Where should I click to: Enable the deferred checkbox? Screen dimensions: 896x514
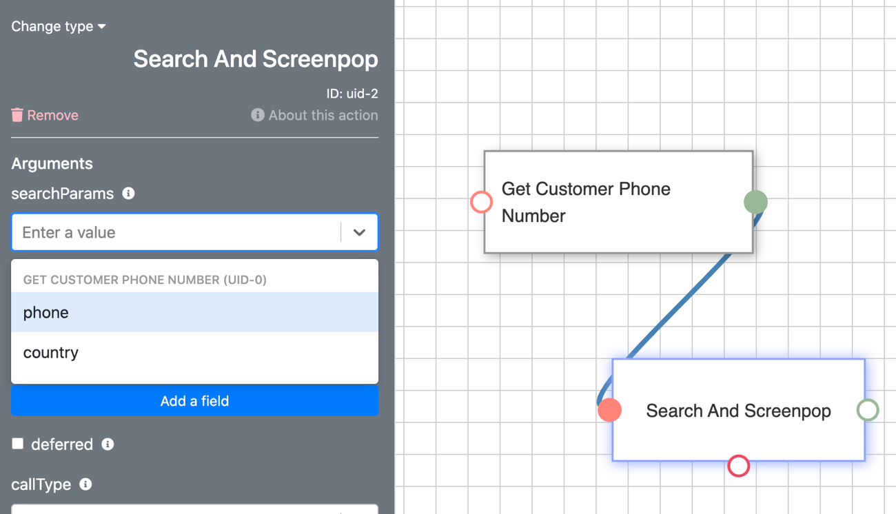pyautogui.click(x=18, y=444)
